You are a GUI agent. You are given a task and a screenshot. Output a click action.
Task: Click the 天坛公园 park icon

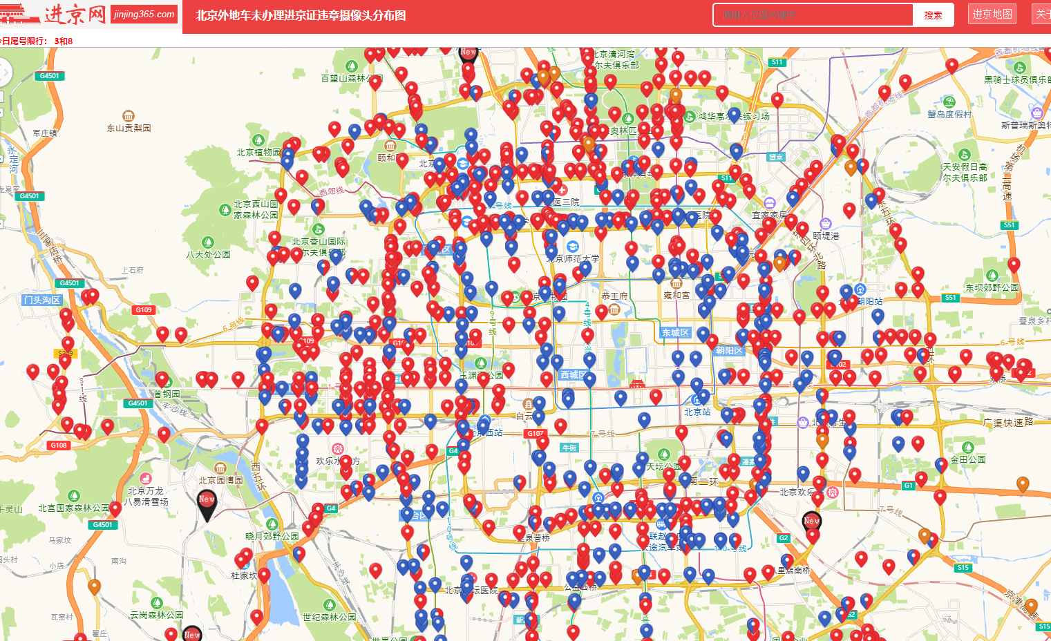663,454
